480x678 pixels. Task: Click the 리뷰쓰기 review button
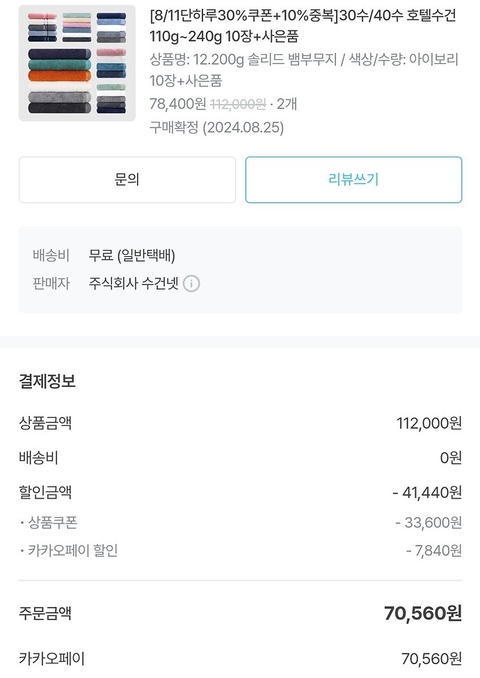[353, 180]
